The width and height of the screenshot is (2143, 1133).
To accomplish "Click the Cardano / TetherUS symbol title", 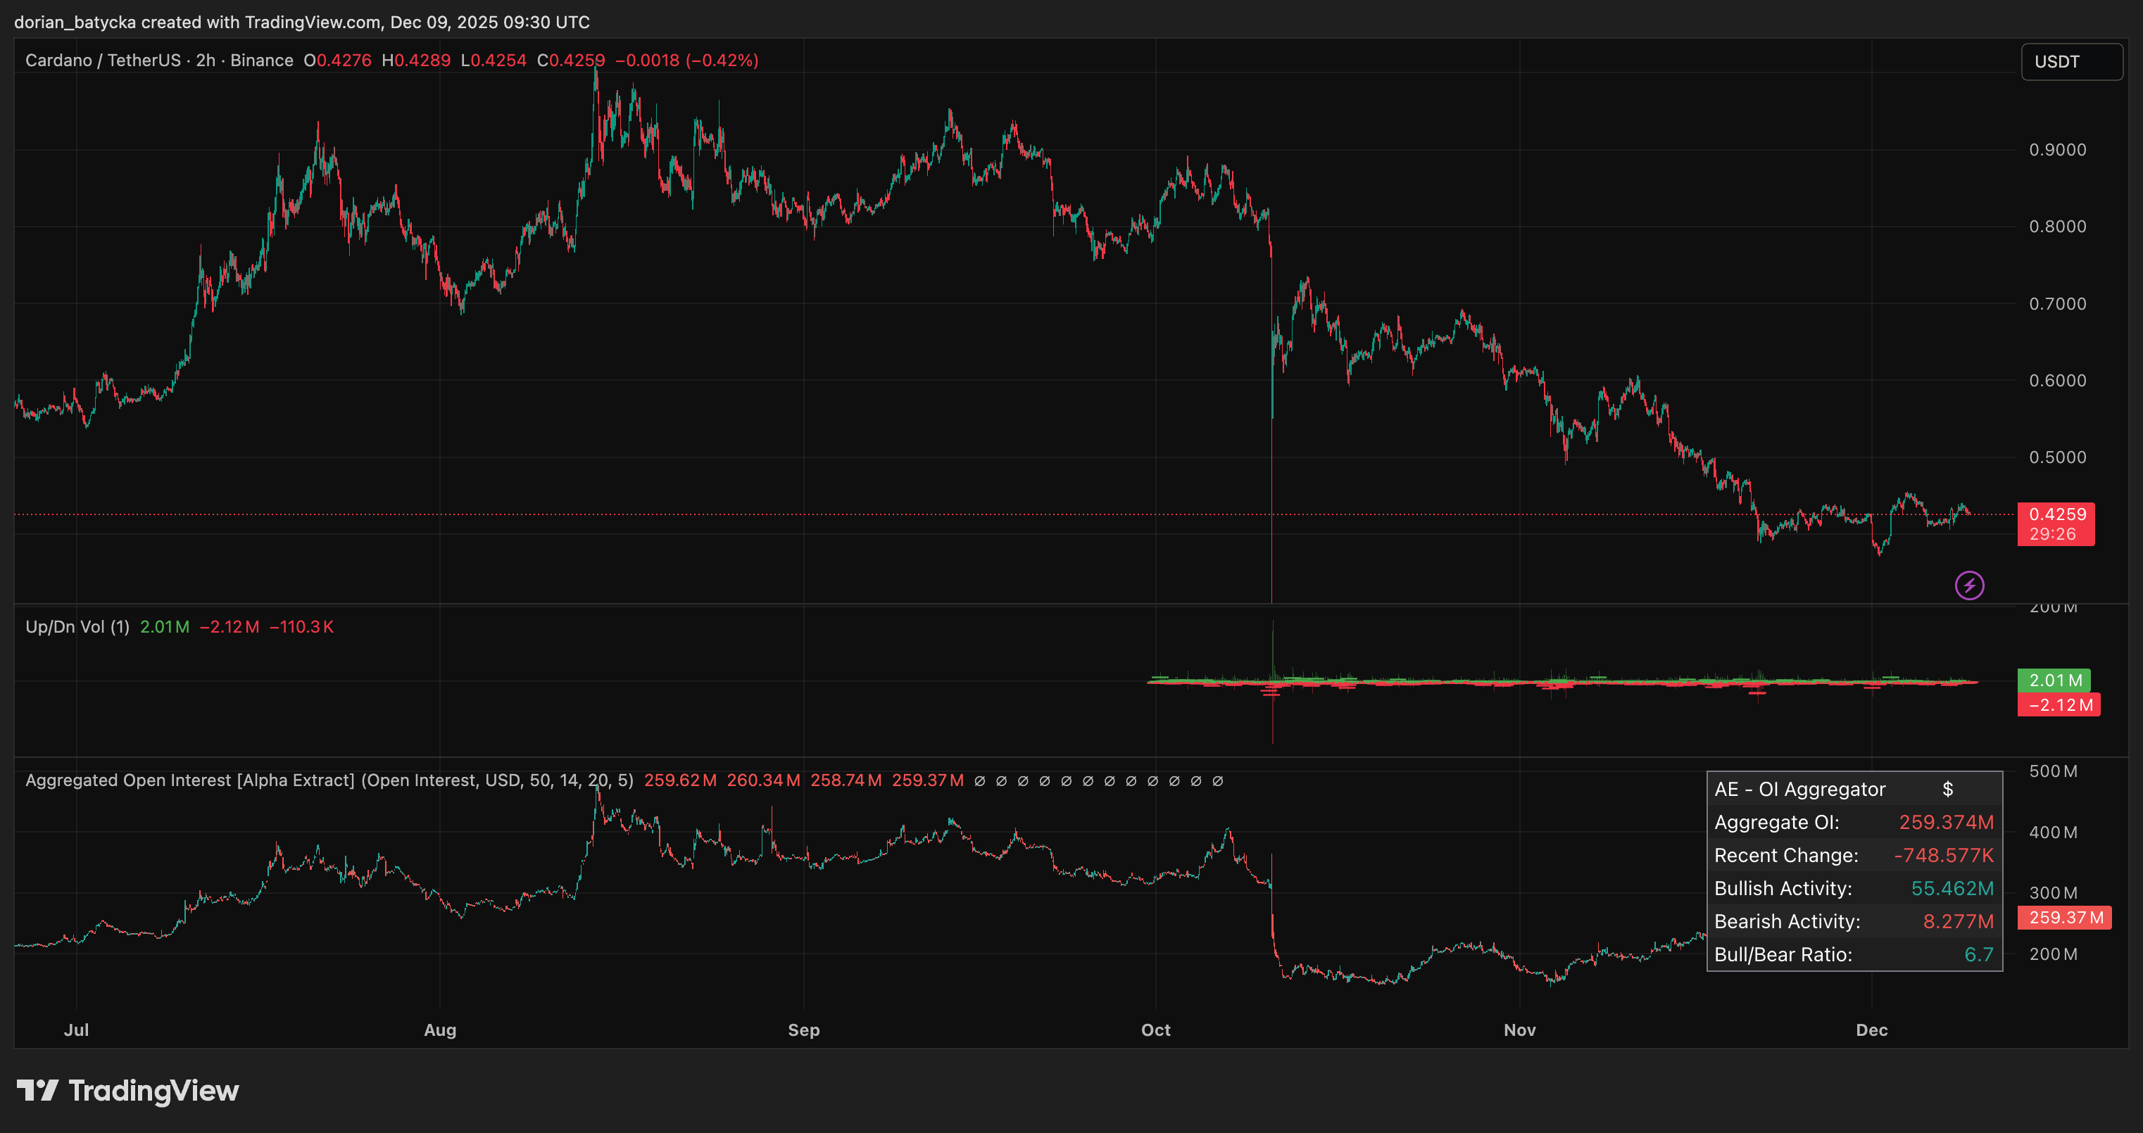I will coord(102,61).
